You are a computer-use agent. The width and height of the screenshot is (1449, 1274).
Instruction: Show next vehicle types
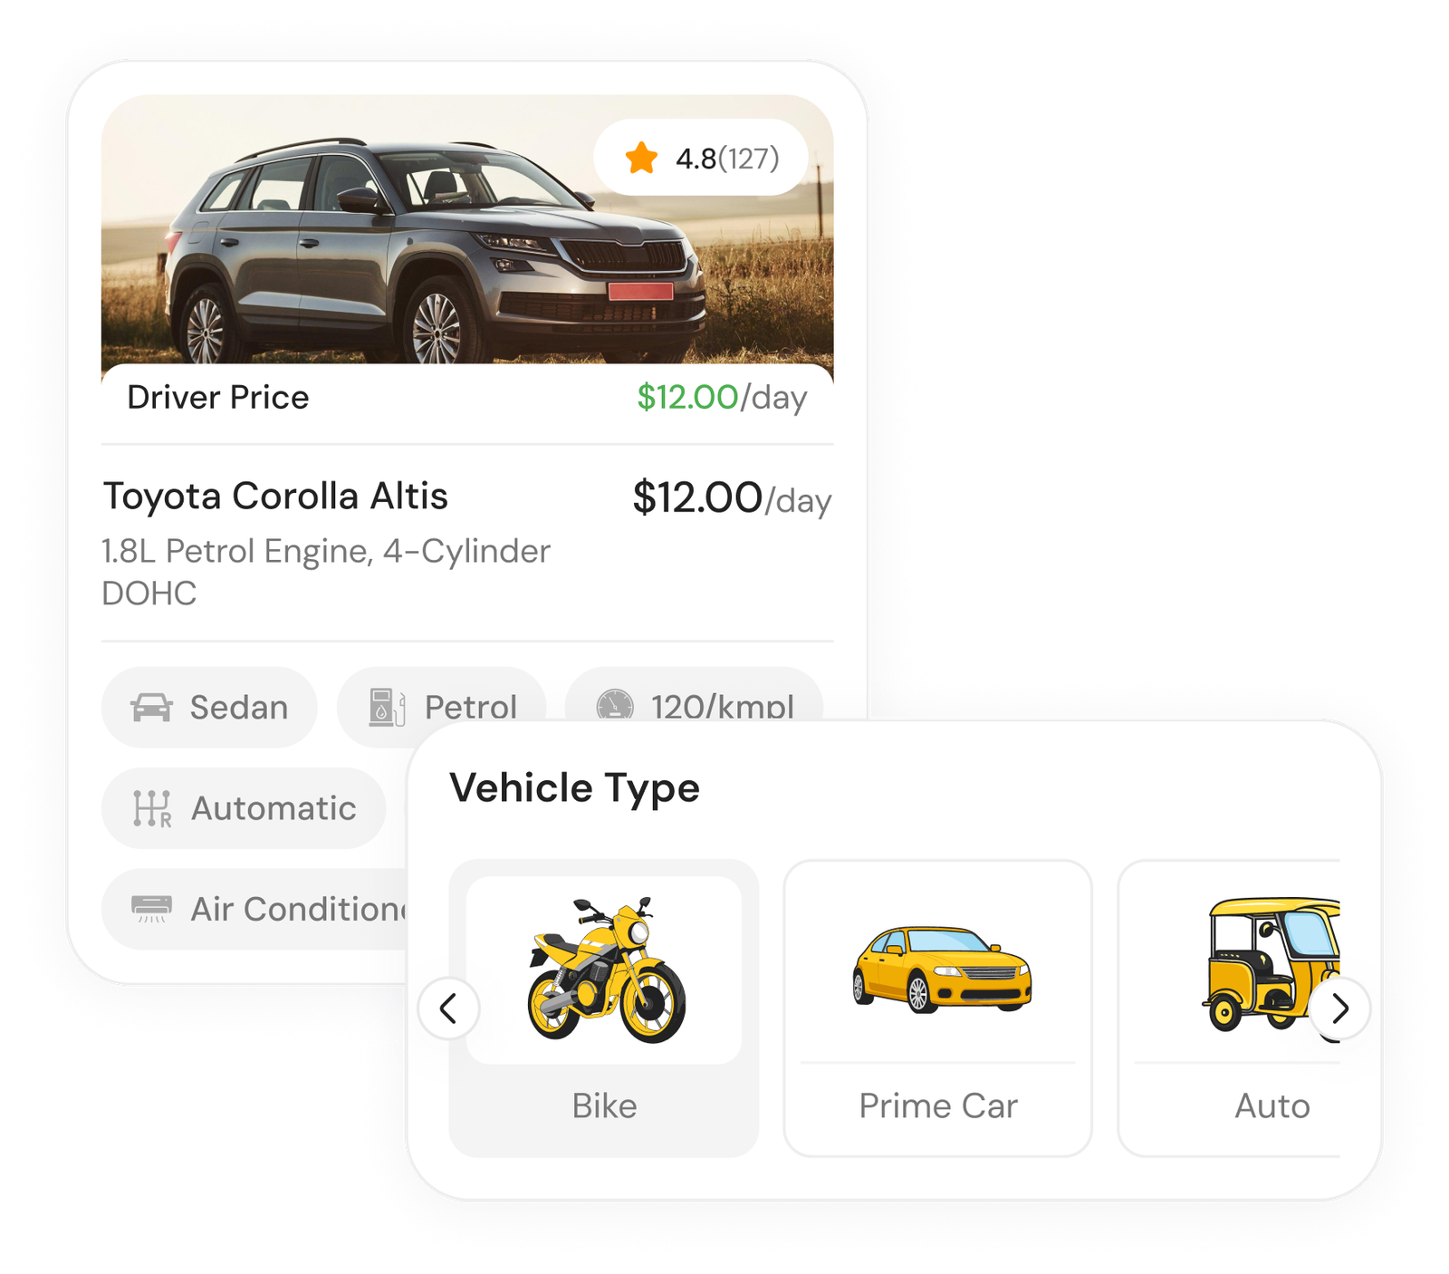coord(1339,1008)
